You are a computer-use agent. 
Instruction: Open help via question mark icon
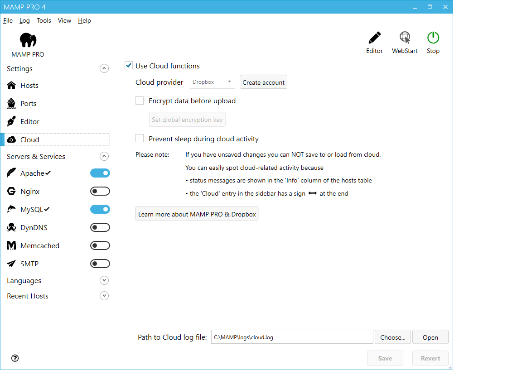(x=15, y=358)
